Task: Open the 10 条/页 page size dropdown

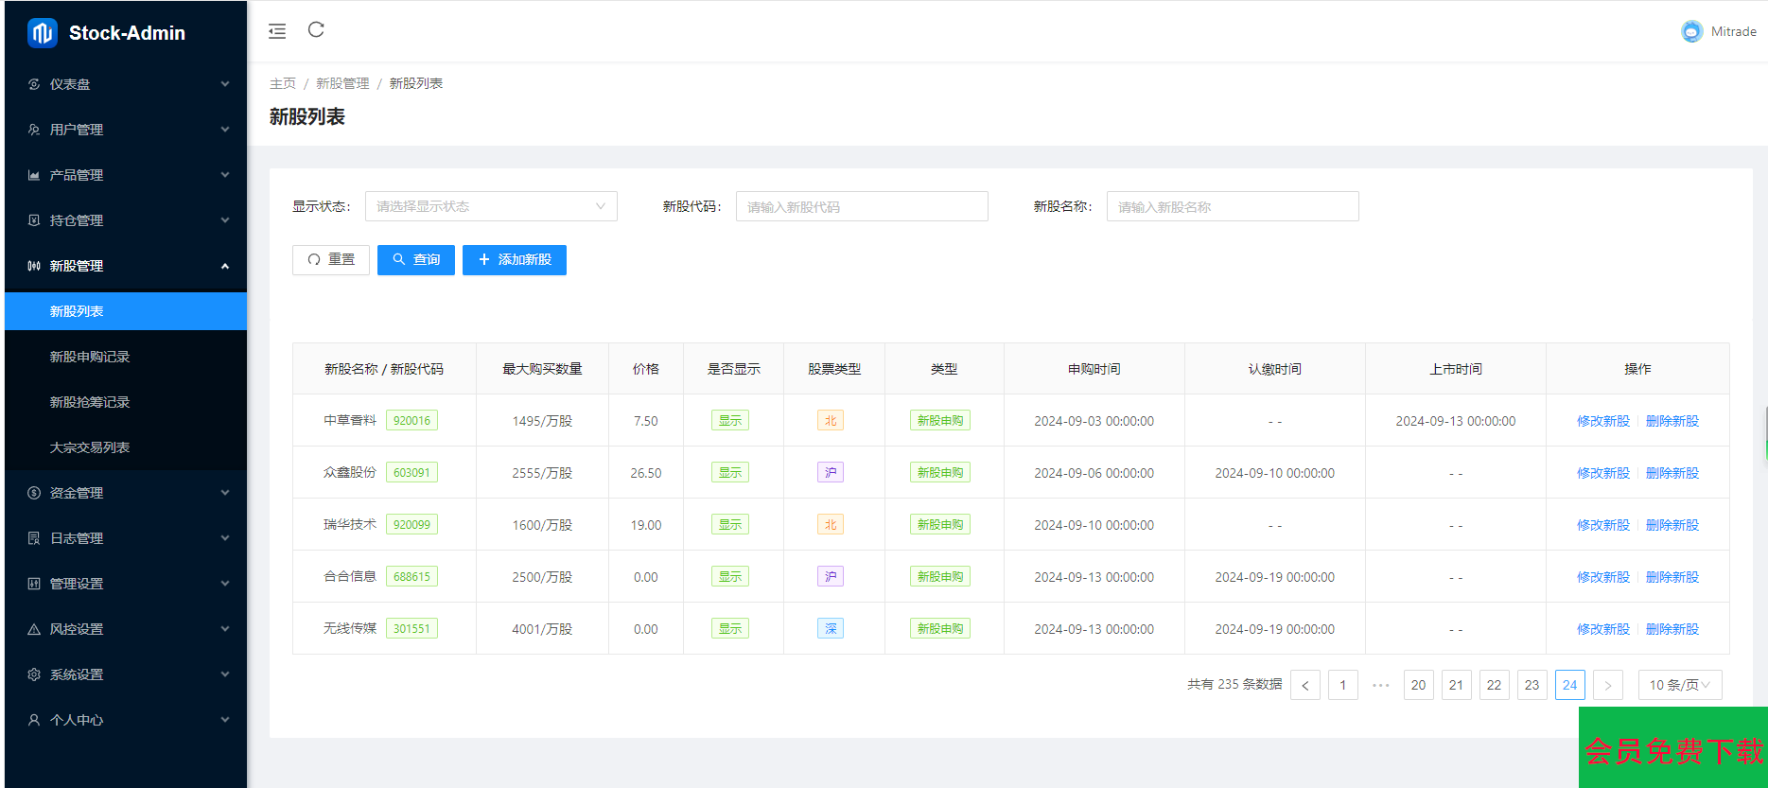Action: [1680, 685]
